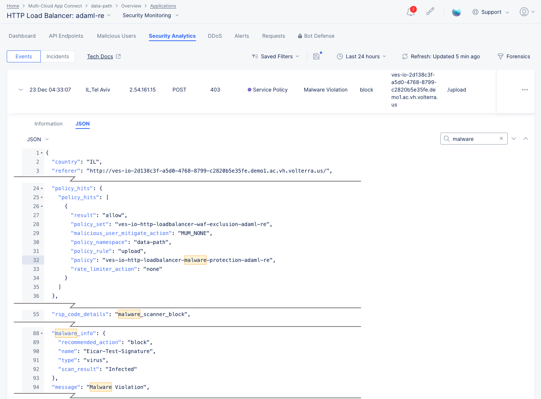Open the notifications bell with 2 alerts
The image size is (541, 399).
[410, 12]
